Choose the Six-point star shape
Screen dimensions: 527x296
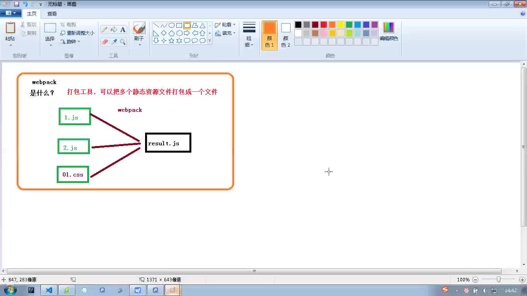(x=179, y=40)
